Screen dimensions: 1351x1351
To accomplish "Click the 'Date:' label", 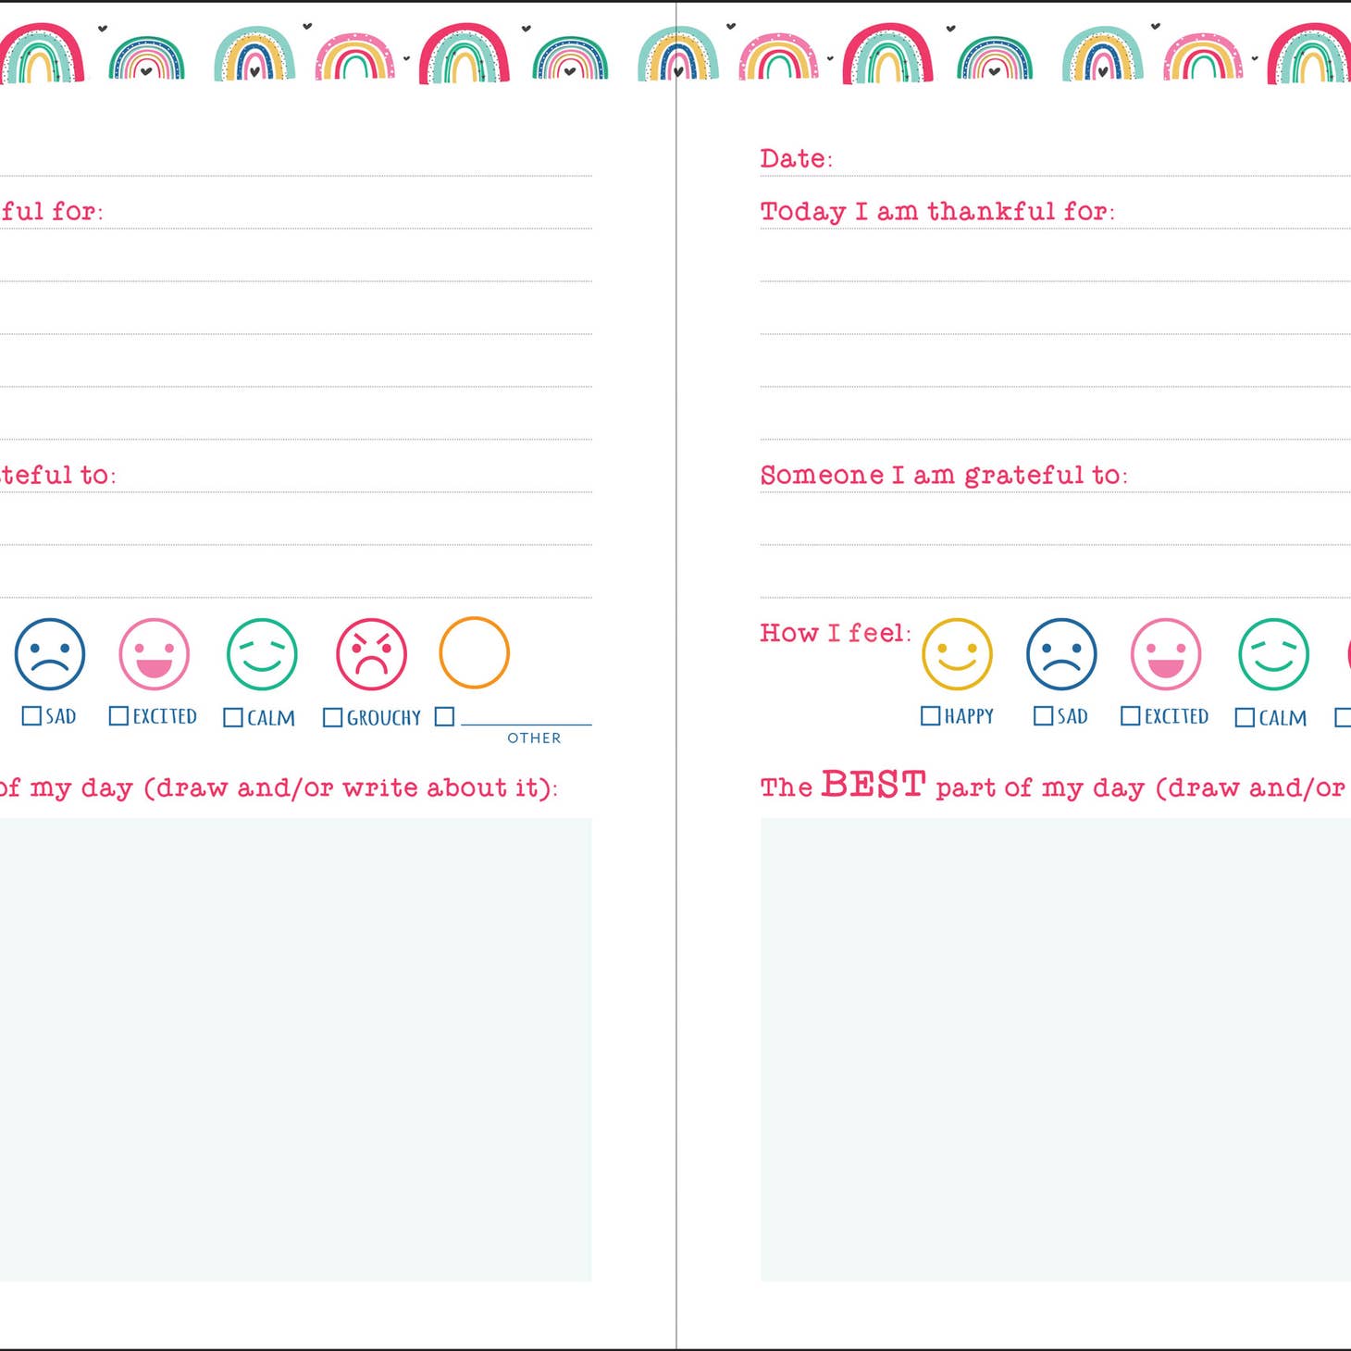I will pyautogui.click(x=796, y=159).
